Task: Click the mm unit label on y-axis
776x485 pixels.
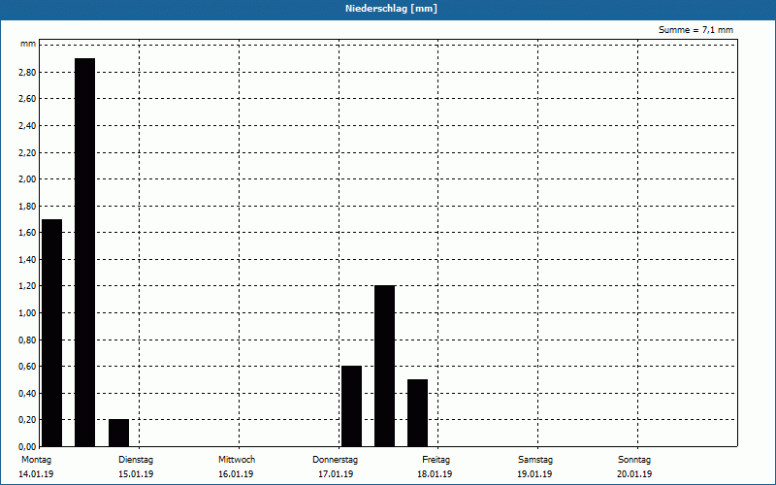Action: [28, 44]
